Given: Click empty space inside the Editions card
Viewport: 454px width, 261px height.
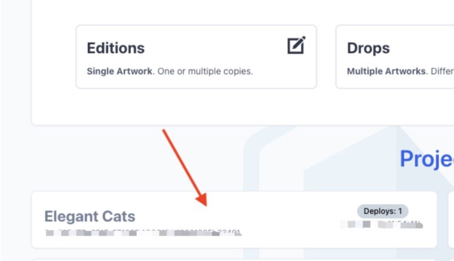Looking at the screenshot, I should tap(212, 48).
